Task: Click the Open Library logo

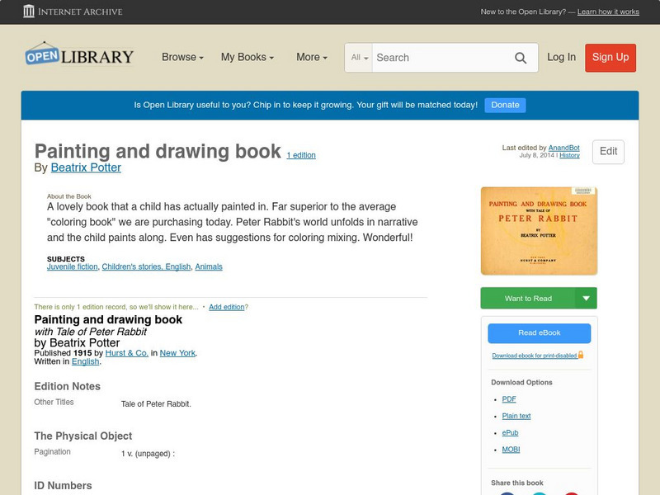Action: pos(78,55)
